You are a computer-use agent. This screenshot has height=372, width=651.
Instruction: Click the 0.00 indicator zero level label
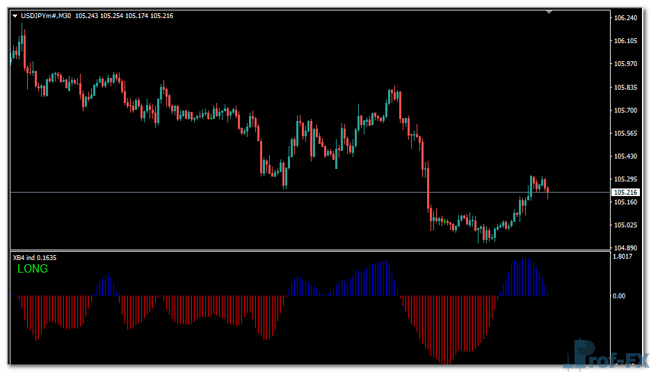620,296
